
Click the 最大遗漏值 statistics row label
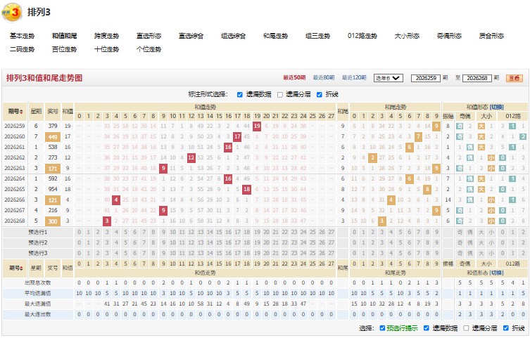coord(37,304)
